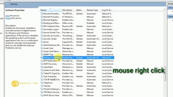Click the Superfetch service gear icon
Viewport: 173px width, 97px height.
click(42, 67)
